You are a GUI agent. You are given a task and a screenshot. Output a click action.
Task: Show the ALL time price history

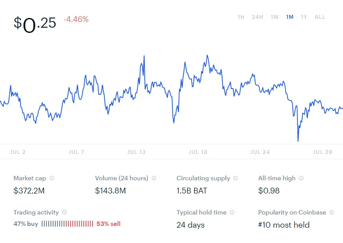pyautogui.click(x=320, y=17)
